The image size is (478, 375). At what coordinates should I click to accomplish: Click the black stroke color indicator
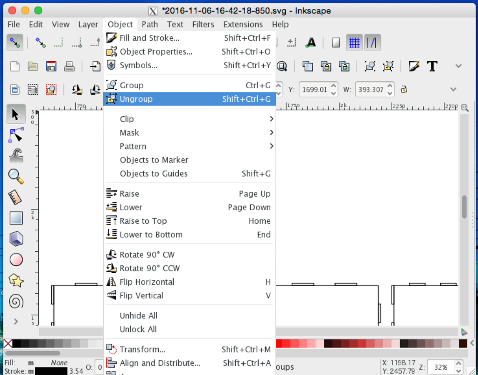(x=51, y=371)
